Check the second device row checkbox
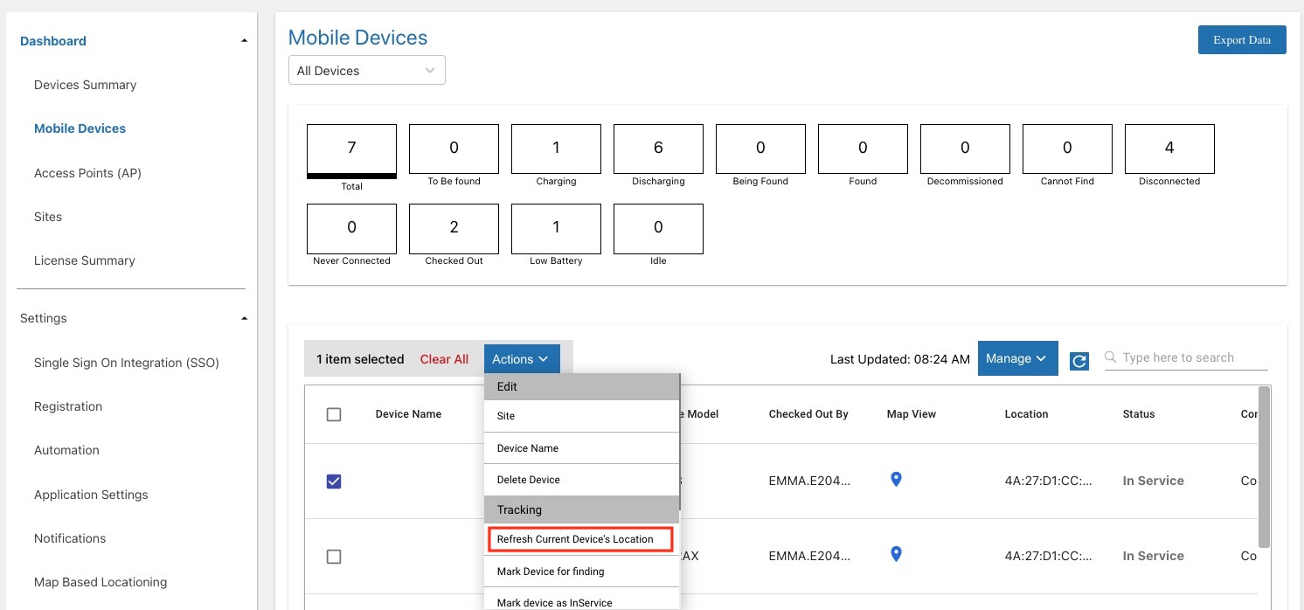Viewport: 1304px width, 610px height. [x=334, y=557]
